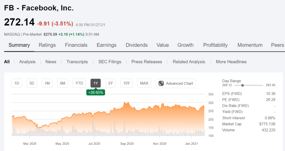285x151 pixels.
Task: Click the Market Cap value $775.13B
Action: (267, 124)
